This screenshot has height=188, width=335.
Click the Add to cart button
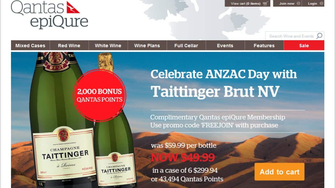[280, 172]
